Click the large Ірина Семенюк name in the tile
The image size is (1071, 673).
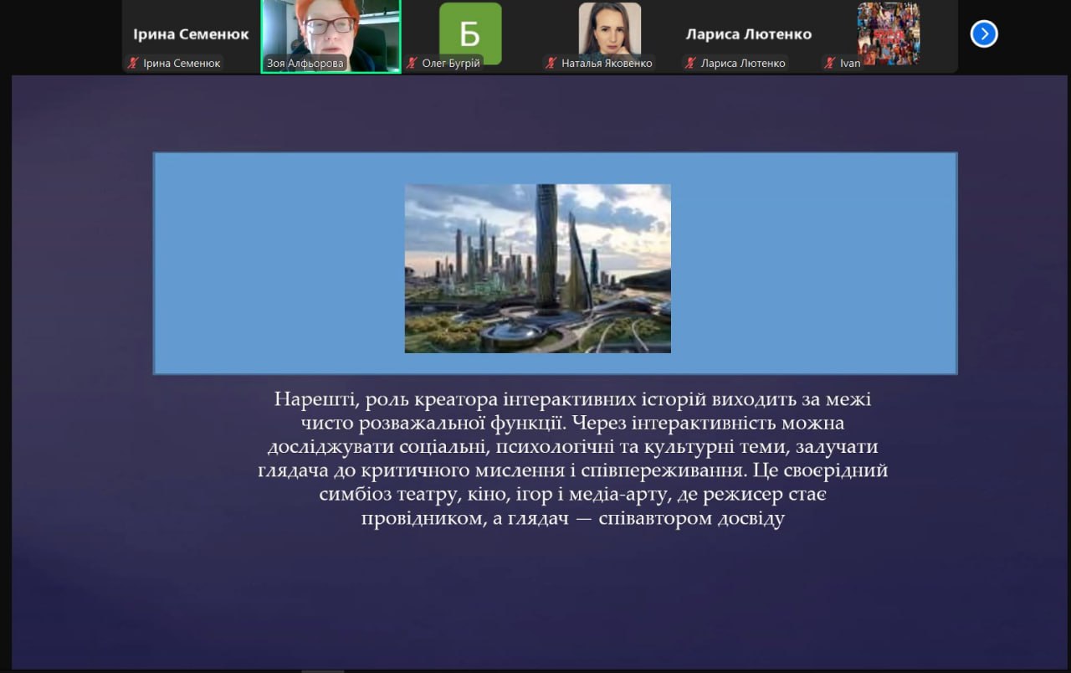[x=191, y=34]
